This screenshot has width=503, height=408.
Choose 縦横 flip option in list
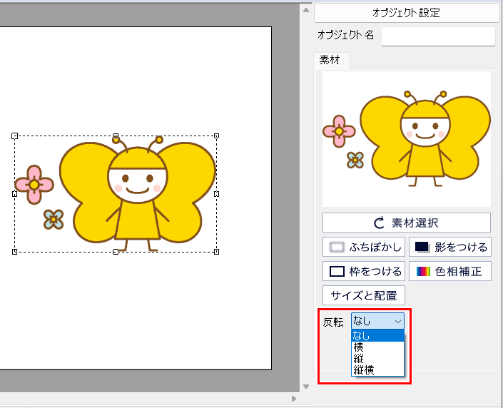tap(377, 369)
